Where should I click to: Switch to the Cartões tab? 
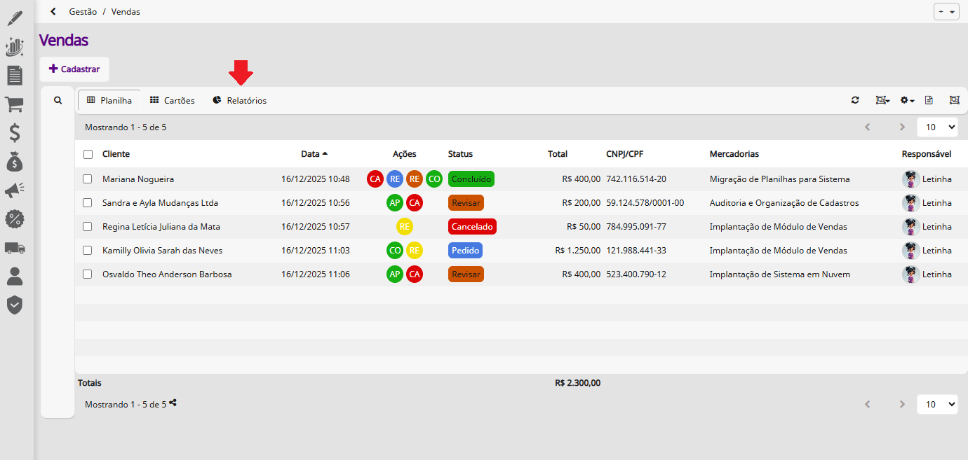click(173, 101)
